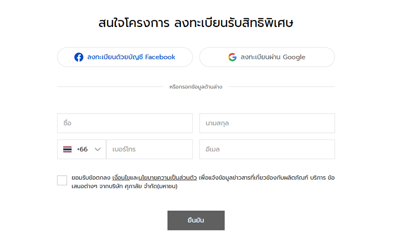
Task: Click the Google logo icon
Action: [x=232, y=57]
